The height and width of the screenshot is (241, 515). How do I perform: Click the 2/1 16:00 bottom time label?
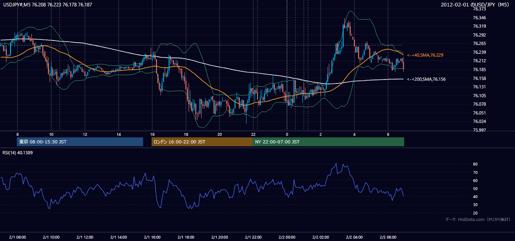tap(152, 237)
